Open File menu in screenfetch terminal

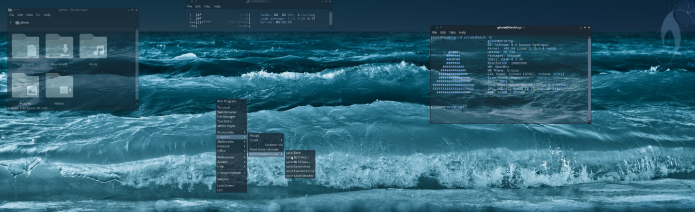click(x=434, y=32)
